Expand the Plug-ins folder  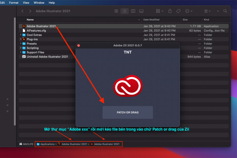21,39
